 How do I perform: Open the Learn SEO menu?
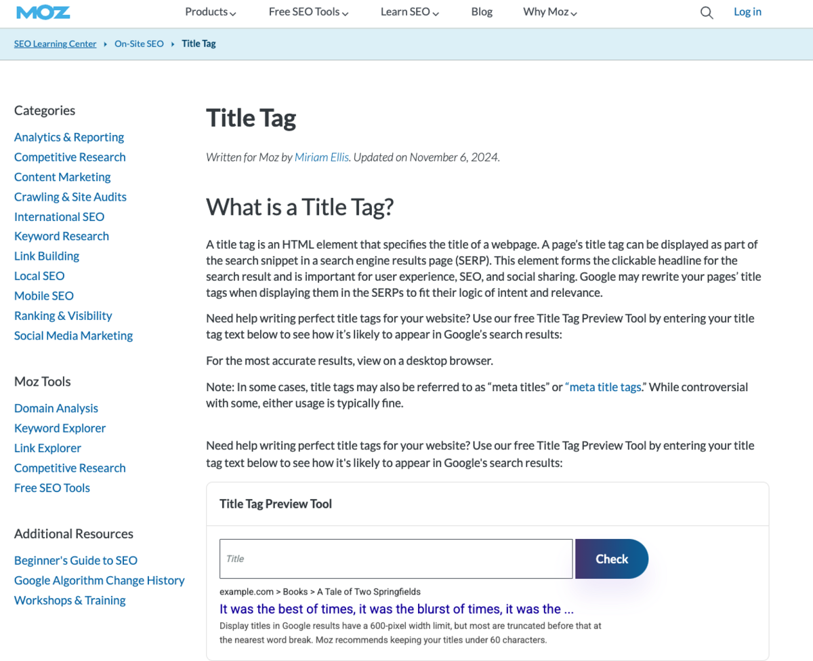pos(409,12)
